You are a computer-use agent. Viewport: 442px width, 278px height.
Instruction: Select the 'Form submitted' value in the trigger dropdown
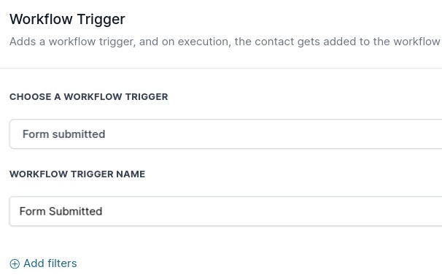pos(63,134)
